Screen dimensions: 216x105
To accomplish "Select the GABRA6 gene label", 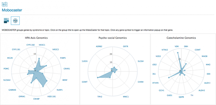I will coord(12,90).
